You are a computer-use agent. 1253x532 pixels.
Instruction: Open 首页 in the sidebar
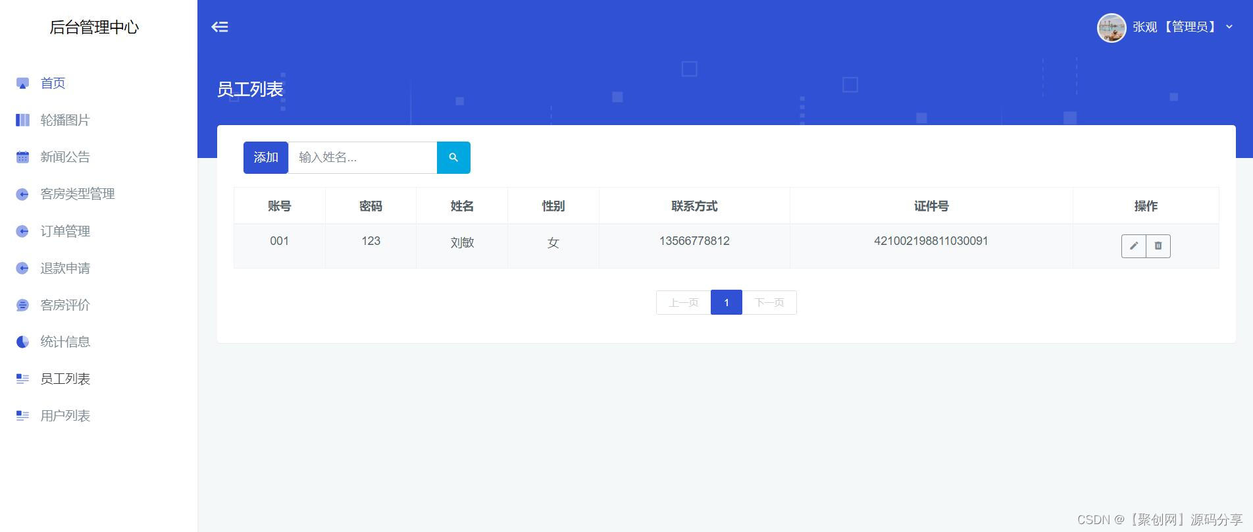click(53, 83)
